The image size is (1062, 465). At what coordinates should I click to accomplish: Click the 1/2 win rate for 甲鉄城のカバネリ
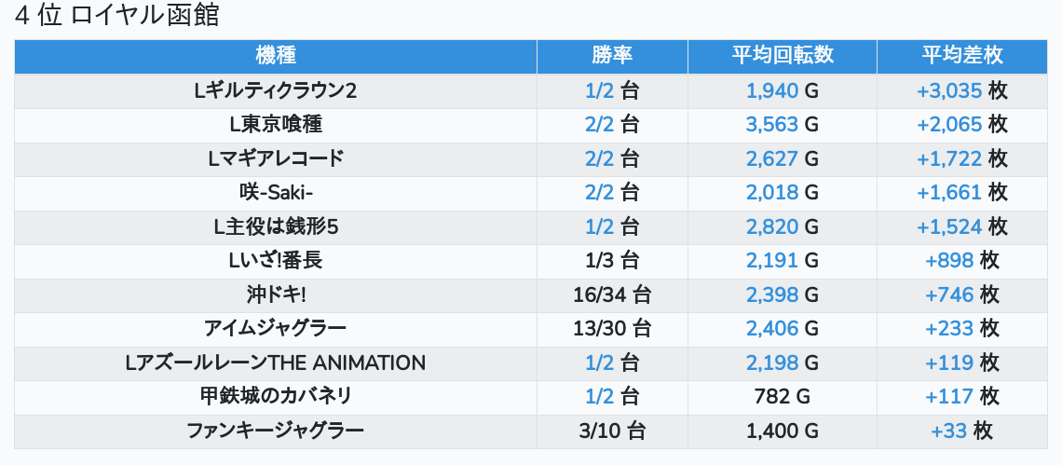tap(599, 396)
